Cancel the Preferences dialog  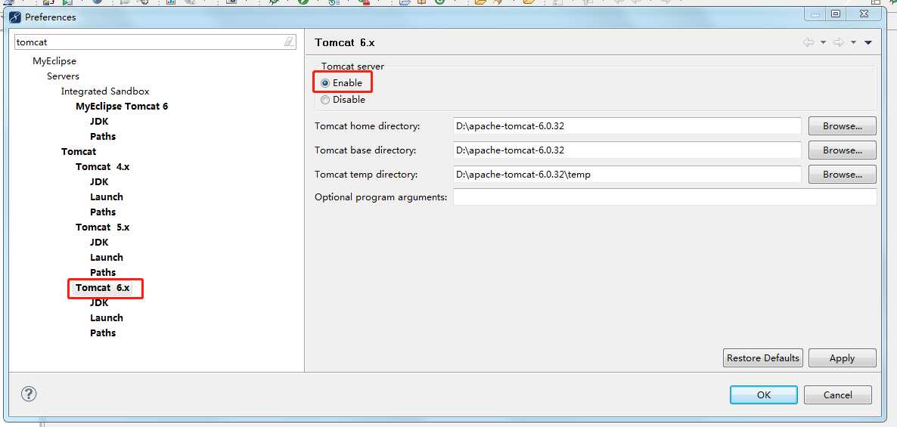coord(837,395)
